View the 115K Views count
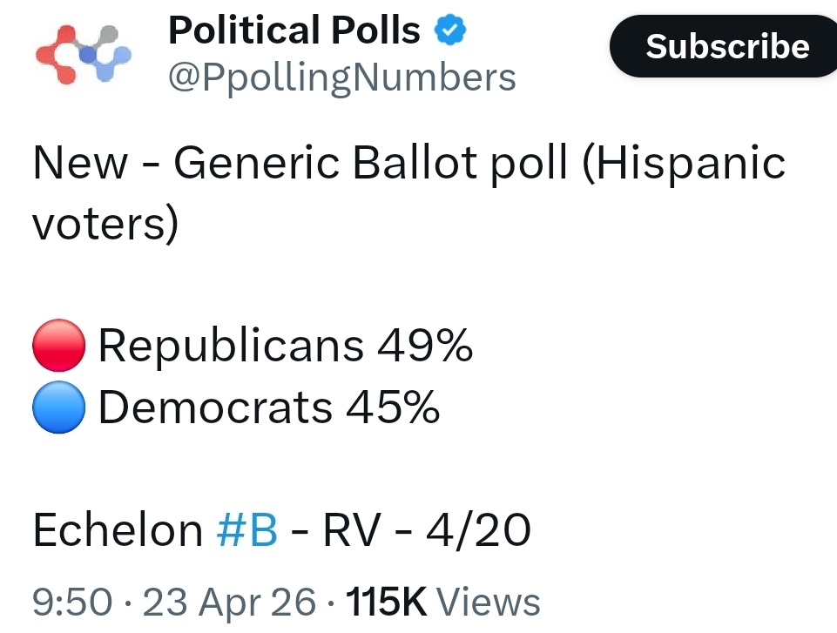 tap(442, 602)
